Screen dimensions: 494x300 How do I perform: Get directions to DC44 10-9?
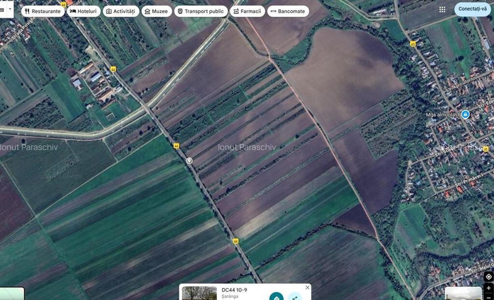tap(276, 297)
